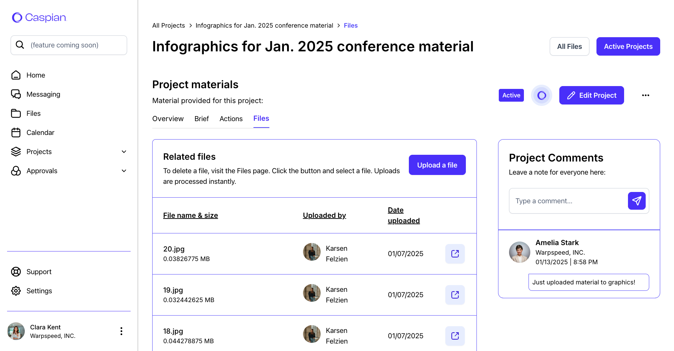Expand the Projects sidebar section
Image resolution: width=674 pixels, height=351 pixels.
124,152
